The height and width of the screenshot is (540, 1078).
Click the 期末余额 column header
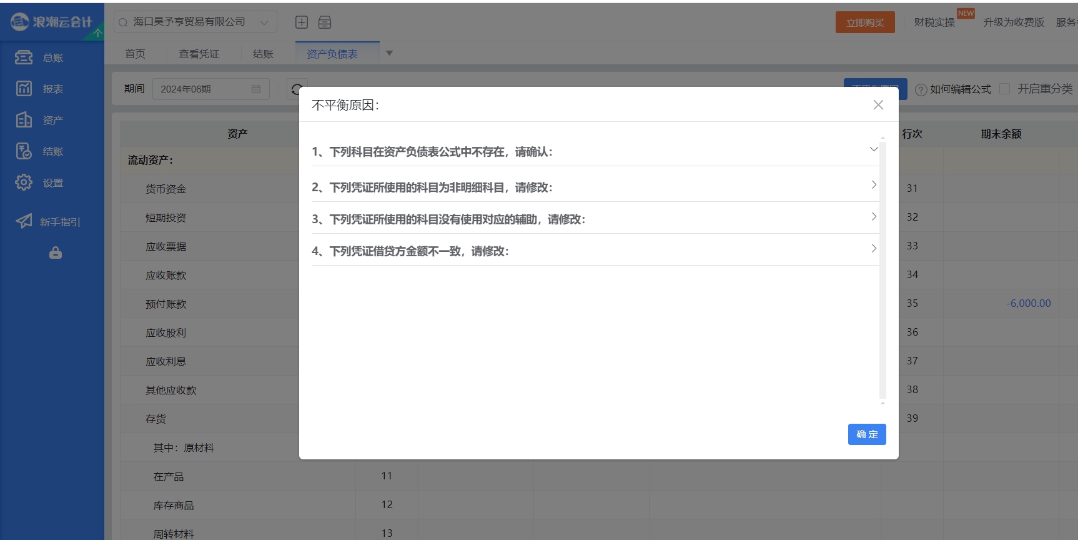(x=1001, y=134)
